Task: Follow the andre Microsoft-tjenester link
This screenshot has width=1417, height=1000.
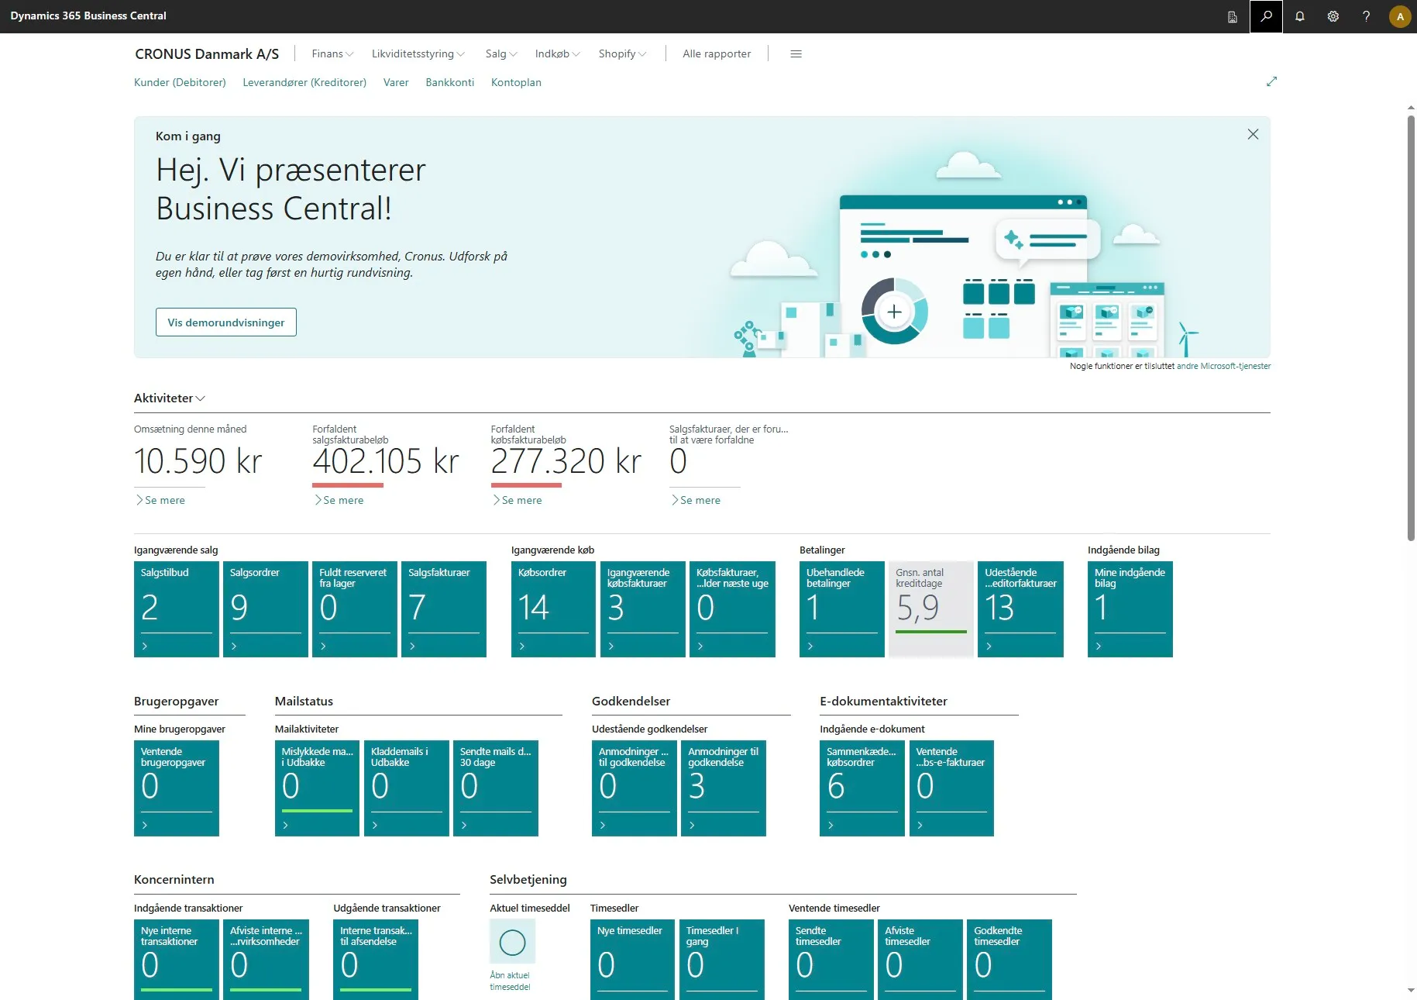Action: [1223, 366]
